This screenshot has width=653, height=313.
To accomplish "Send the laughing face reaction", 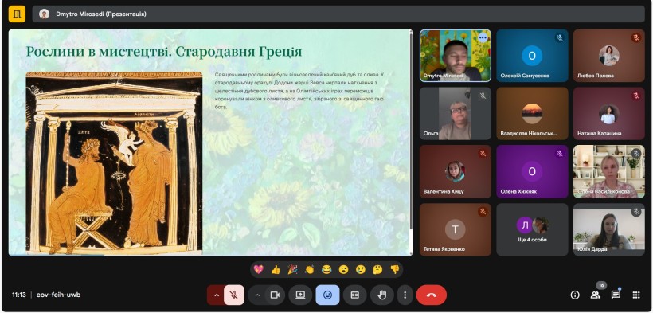I will click(326, 270).
